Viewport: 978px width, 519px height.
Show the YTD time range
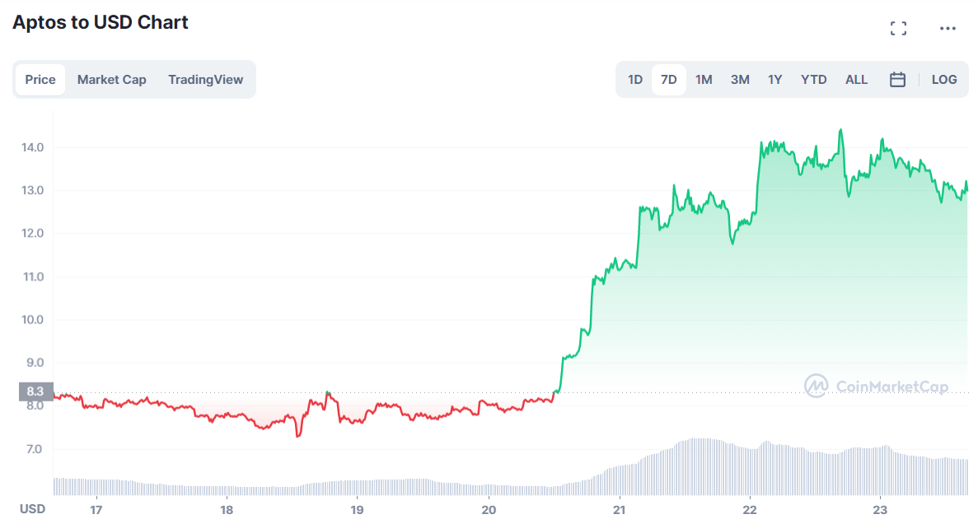click(814, 80)
